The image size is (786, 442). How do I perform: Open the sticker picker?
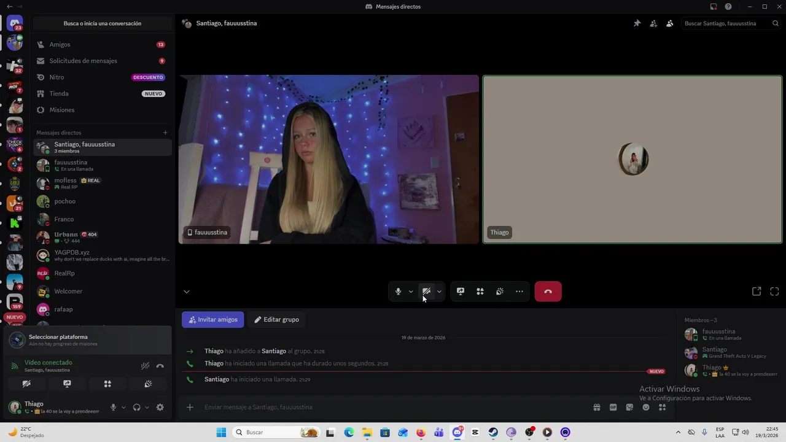coord(629,407)
